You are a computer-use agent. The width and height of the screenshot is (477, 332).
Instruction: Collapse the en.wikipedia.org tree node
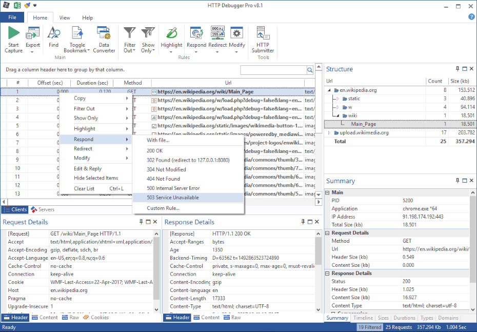tap(329, 90)
